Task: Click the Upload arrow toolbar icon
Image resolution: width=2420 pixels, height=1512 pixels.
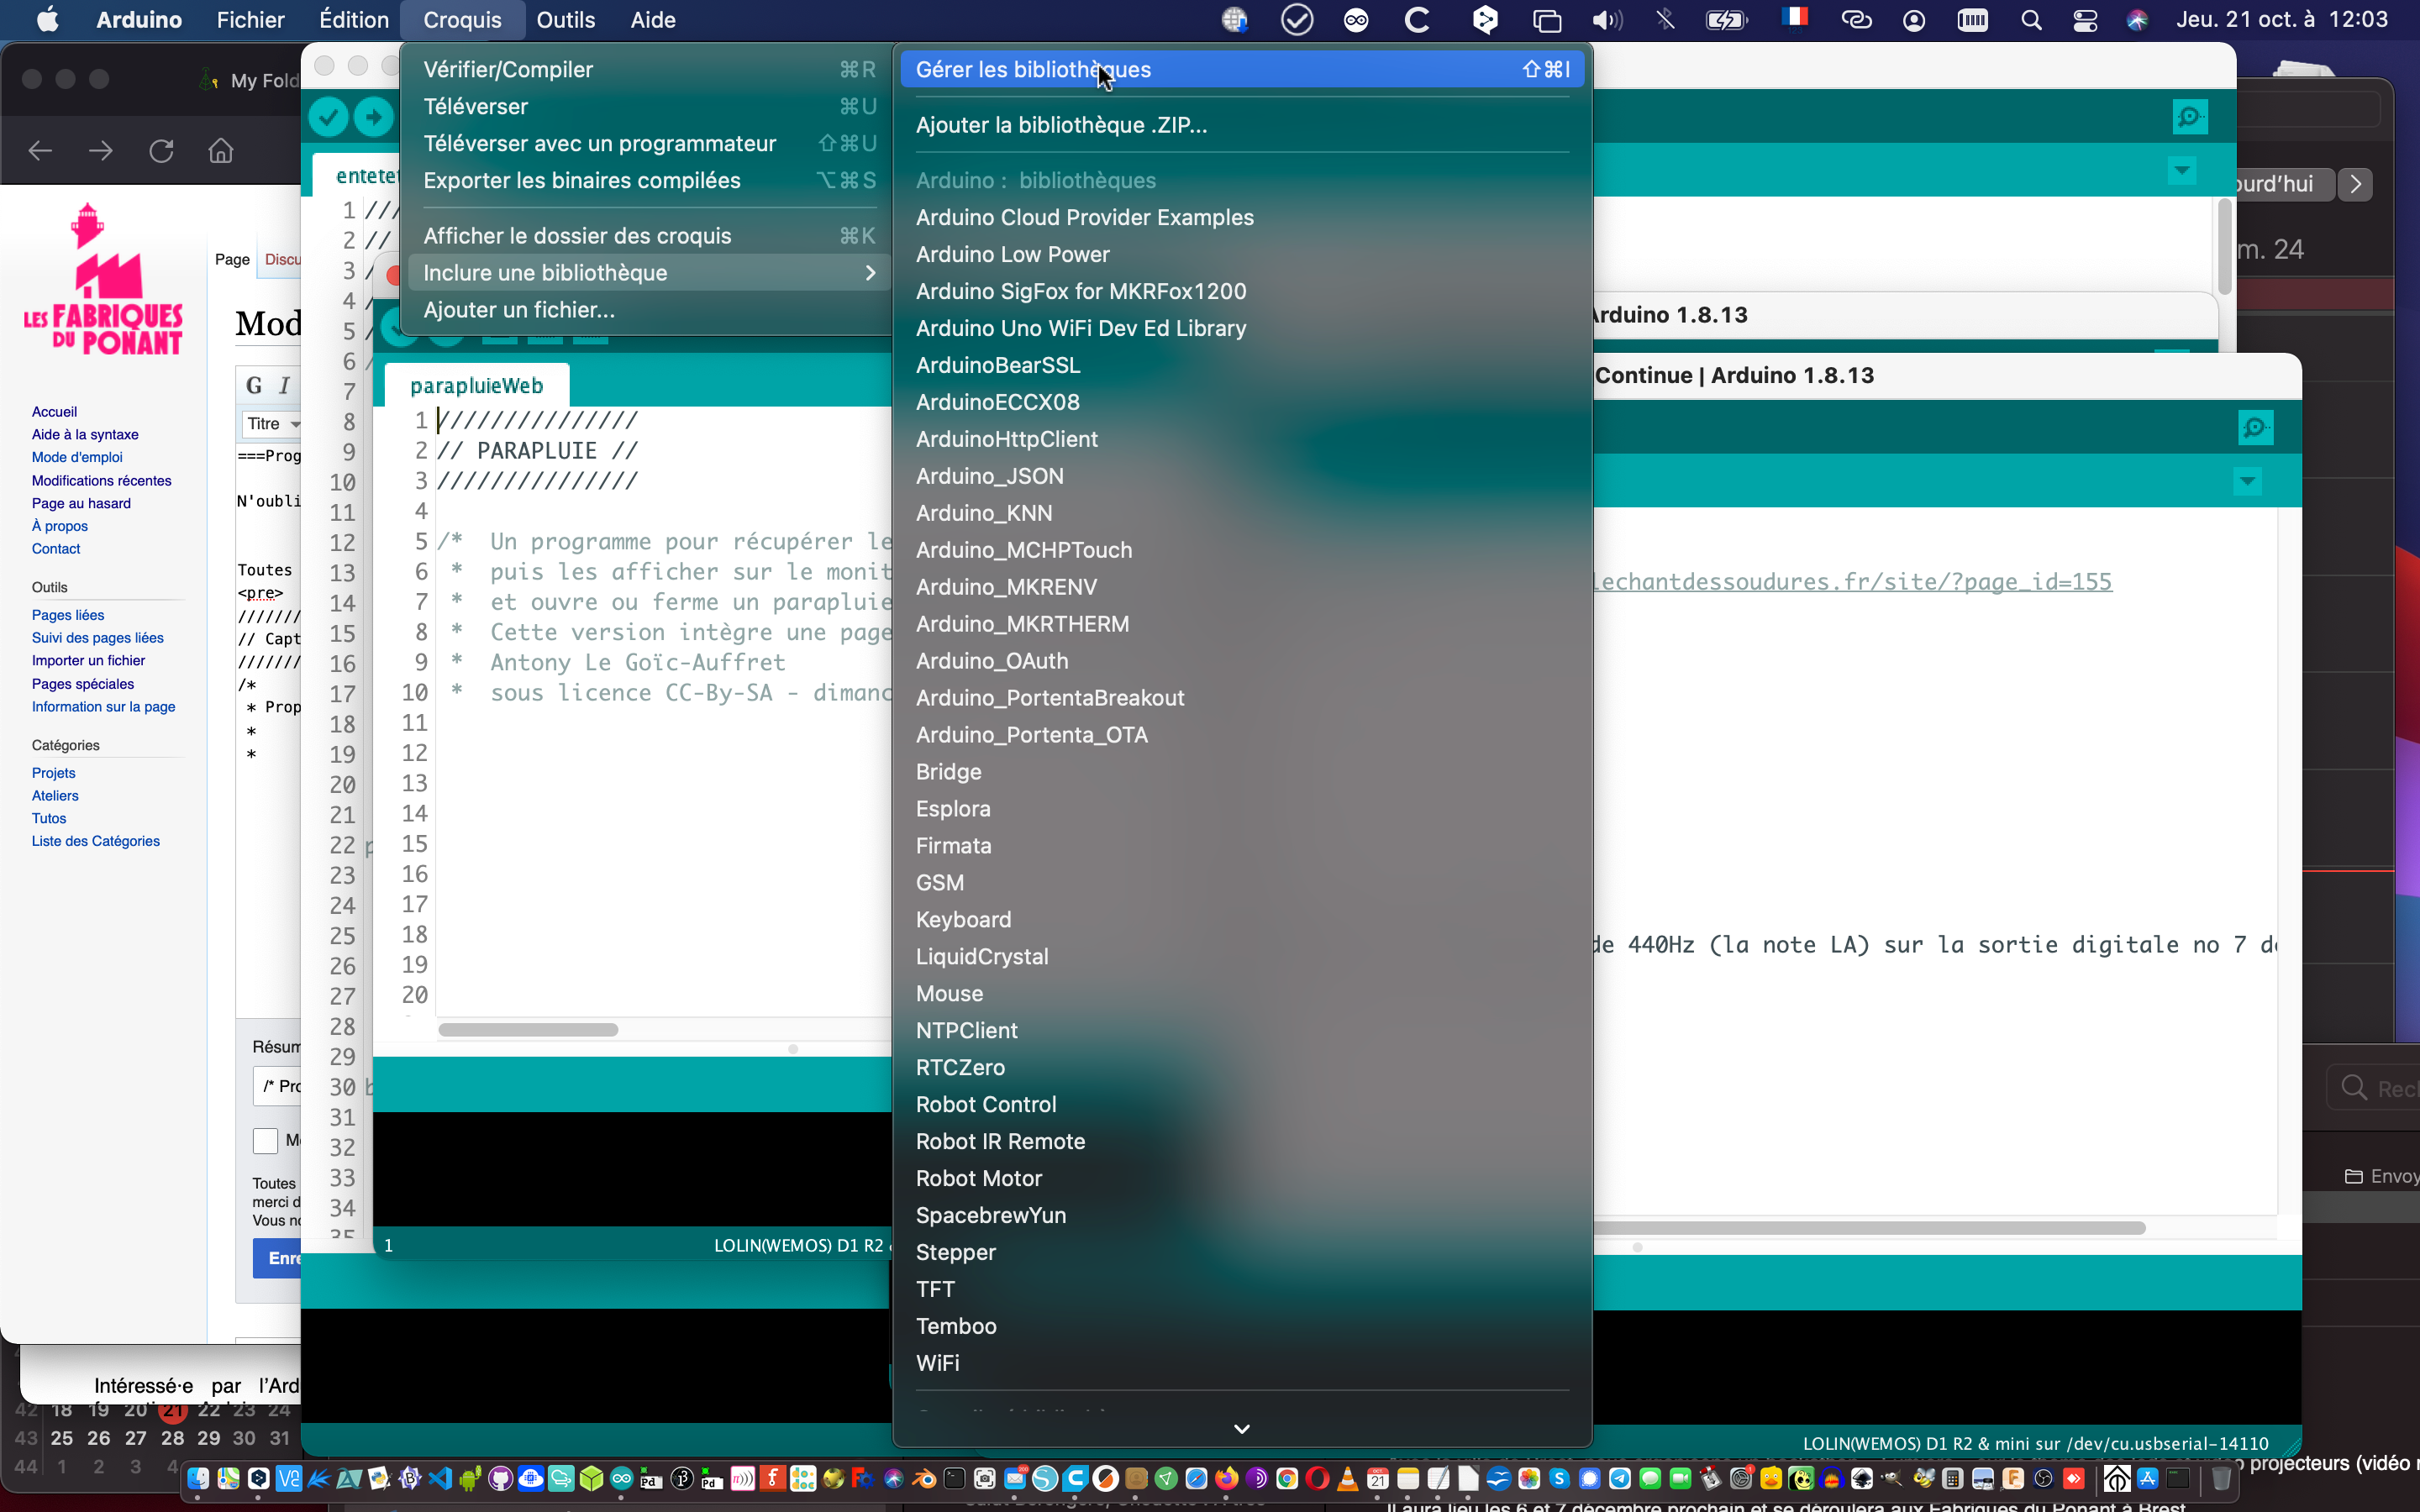Action: 373,118
